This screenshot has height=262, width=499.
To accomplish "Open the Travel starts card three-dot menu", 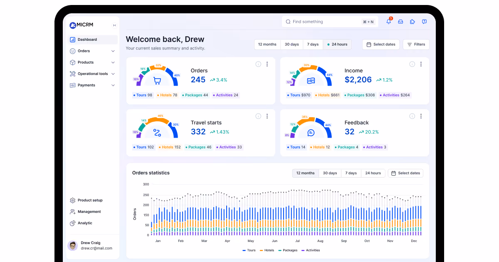I will [267, 116].
